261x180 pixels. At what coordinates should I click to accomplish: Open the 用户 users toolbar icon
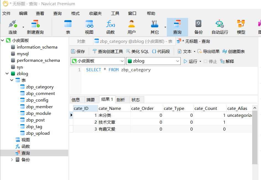[x=131, y=27]
